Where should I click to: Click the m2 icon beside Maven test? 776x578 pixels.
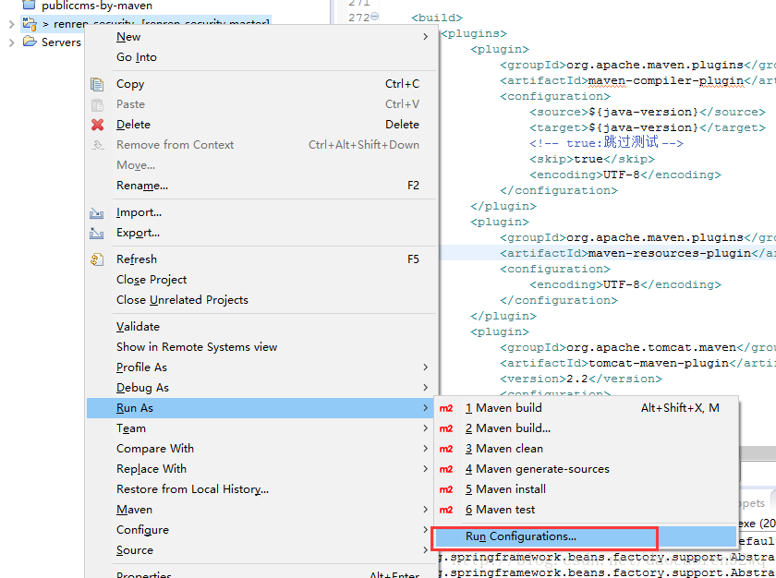(446, 510)
